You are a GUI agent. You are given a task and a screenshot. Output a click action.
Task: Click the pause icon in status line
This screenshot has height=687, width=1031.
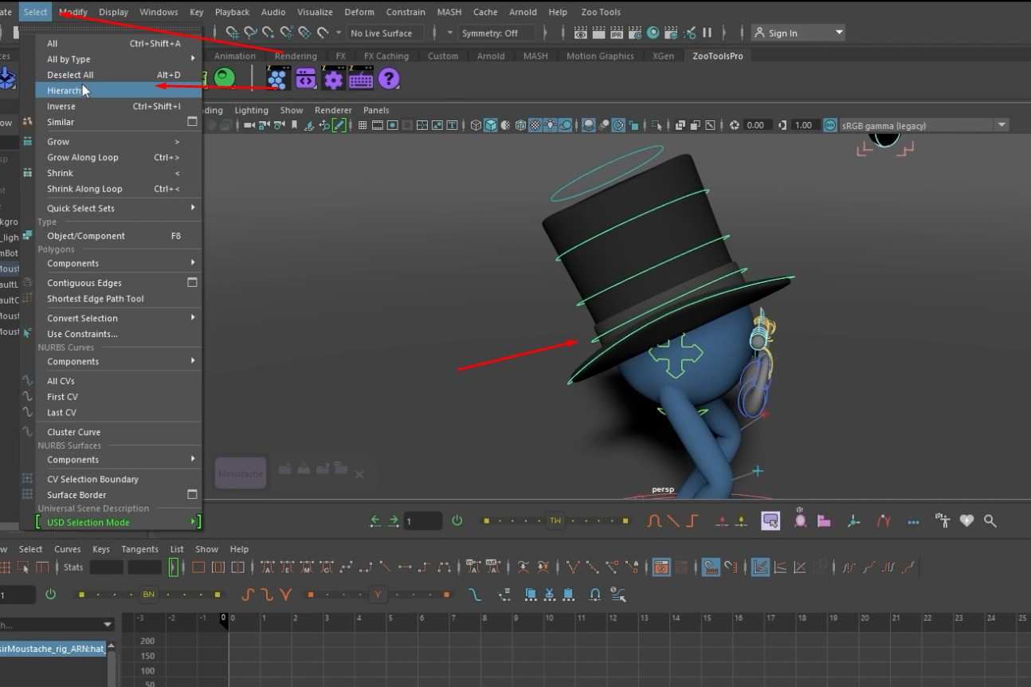[707, 33]
